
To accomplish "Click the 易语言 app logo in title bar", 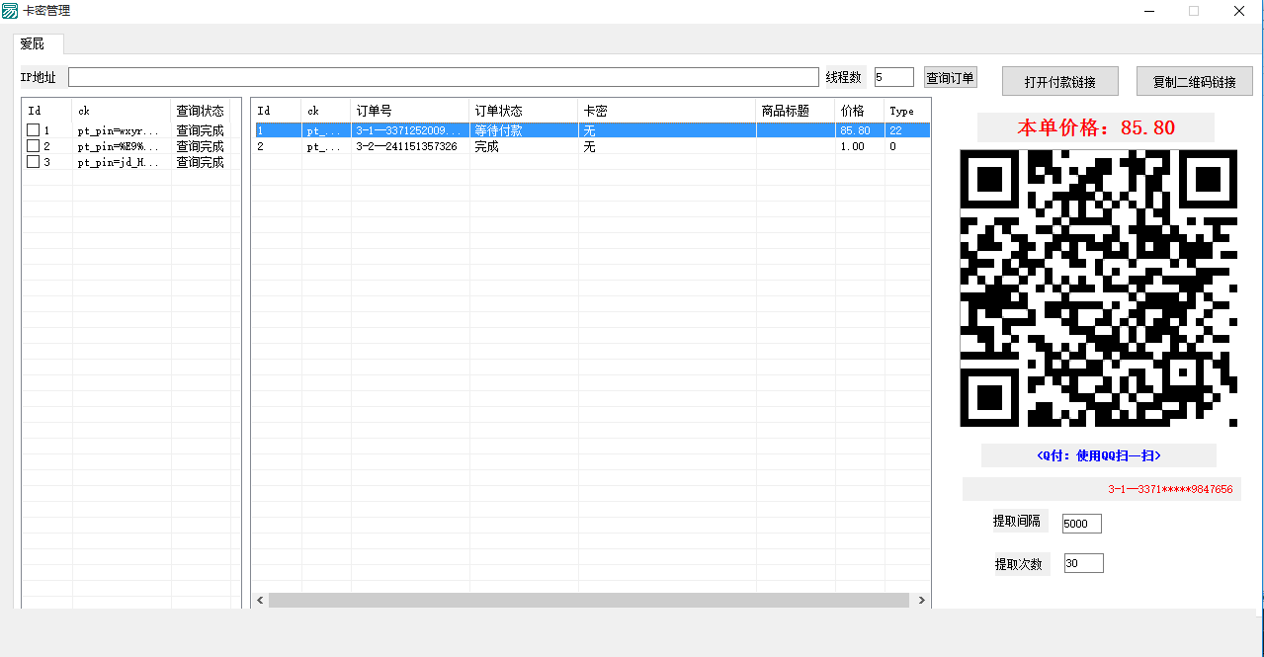I will (12, 11).
